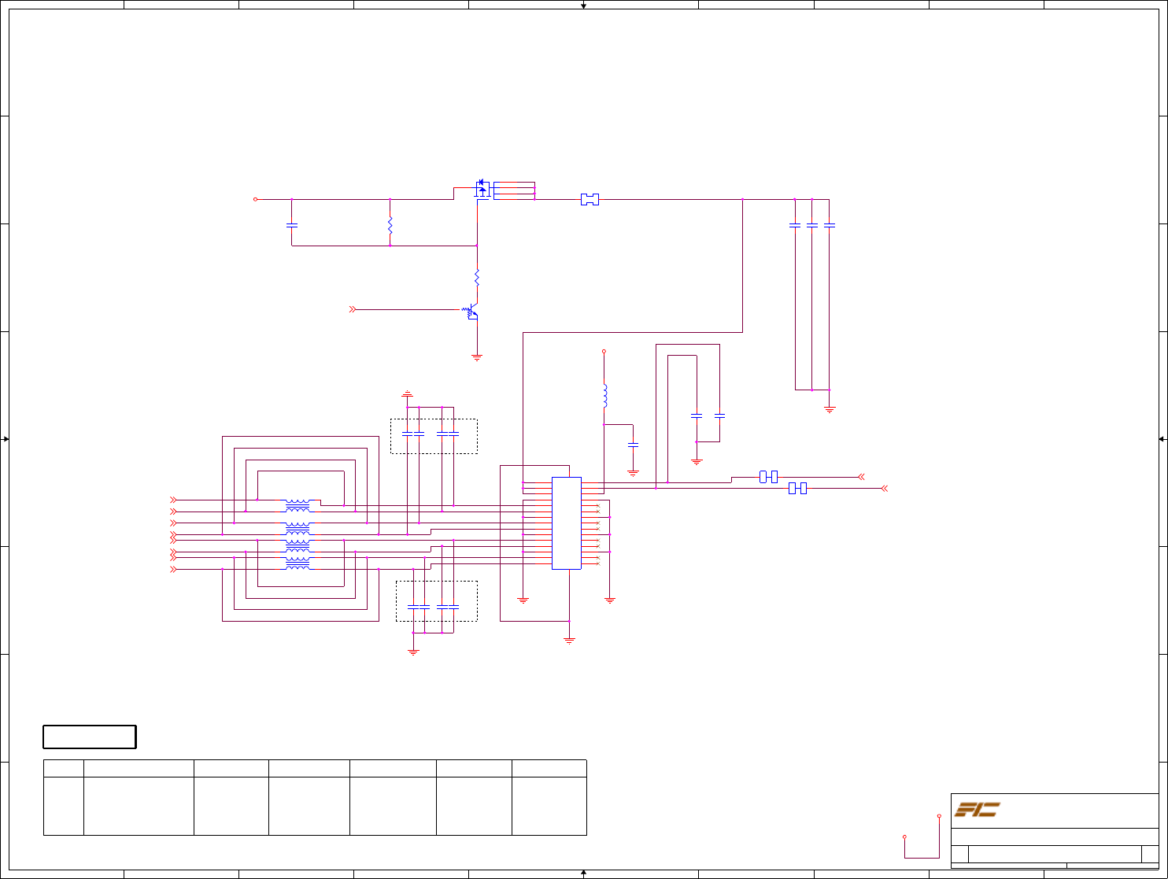Click the lower bead on the right output lines
1168x879 pixels.
pyautogui.click(x=797, y=489)
